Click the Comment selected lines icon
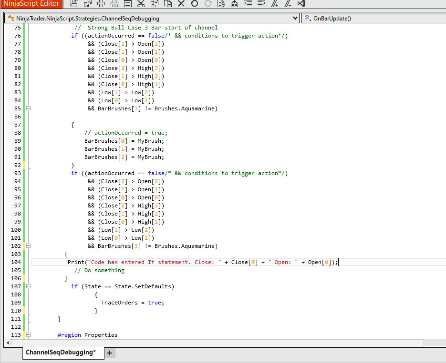446x363 pixels. (274, 4)
